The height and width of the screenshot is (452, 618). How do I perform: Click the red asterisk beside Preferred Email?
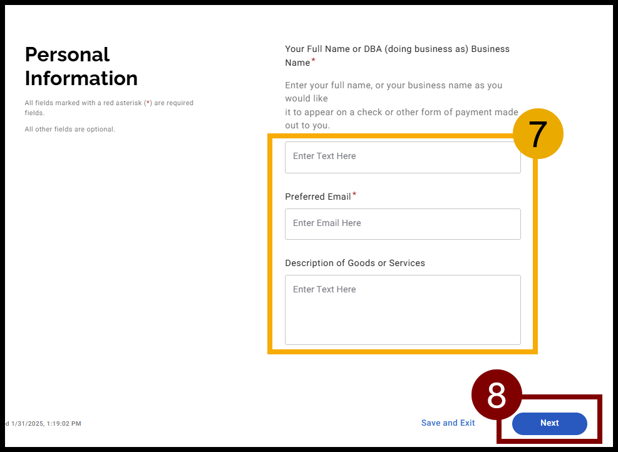(354, 195)
